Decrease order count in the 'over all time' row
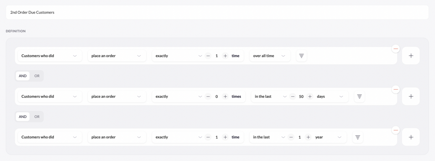 208,56
